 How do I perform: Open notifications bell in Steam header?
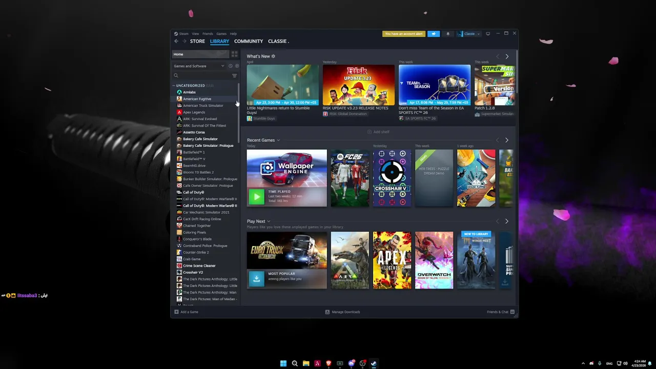[x=448, y=34]
